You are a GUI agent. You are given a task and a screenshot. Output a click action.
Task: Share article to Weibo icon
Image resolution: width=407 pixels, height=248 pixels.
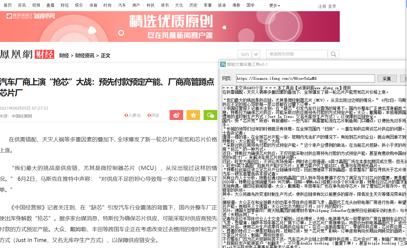click(176, 115)
